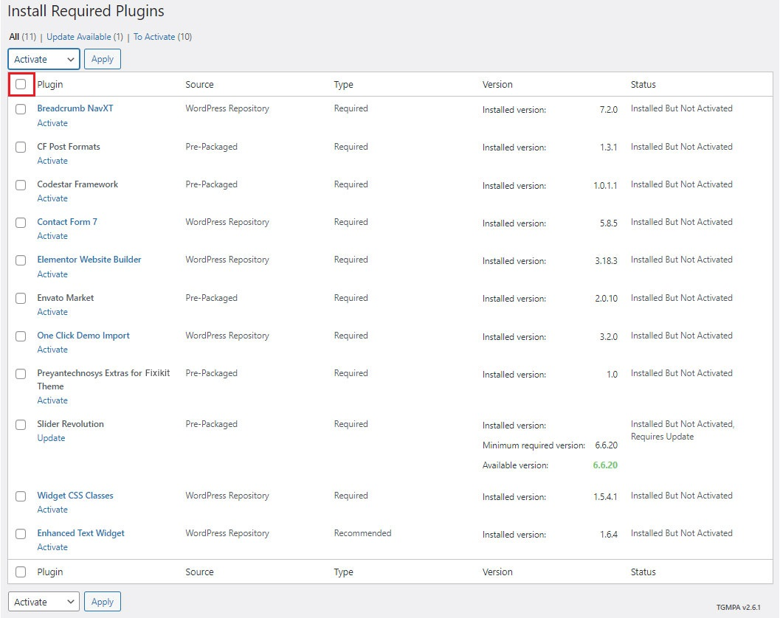Check the Breadcrumb NavXT plugin checkbox
This screenshot has height=618, width=780.
click(21, 109)
